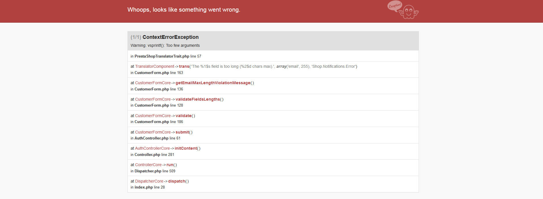Click validateFieldsLengths method name
This screenshot has height=199, width=543.
pyautogui.click(x=198, y=99)
